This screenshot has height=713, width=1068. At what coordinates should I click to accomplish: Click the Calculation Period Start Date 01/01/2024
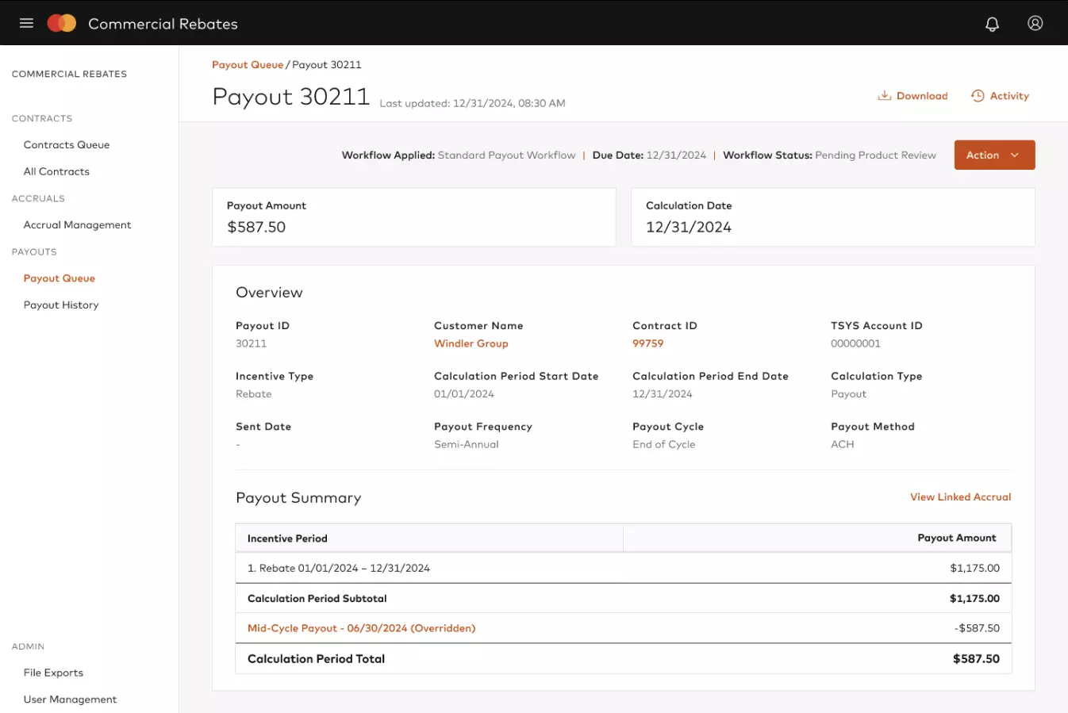pos(464,394)
